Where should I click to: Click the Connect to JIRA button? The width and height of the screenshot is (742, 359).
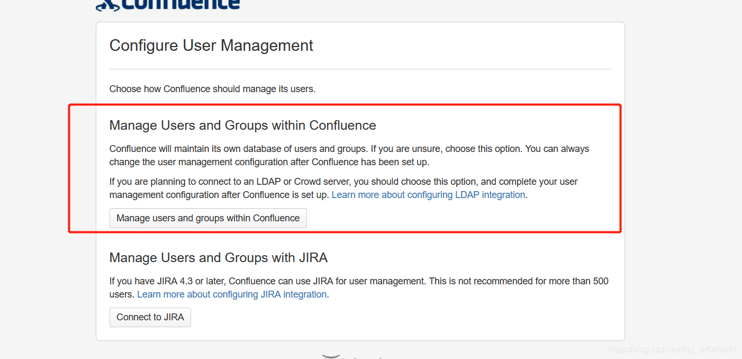[x=150, y=317]
